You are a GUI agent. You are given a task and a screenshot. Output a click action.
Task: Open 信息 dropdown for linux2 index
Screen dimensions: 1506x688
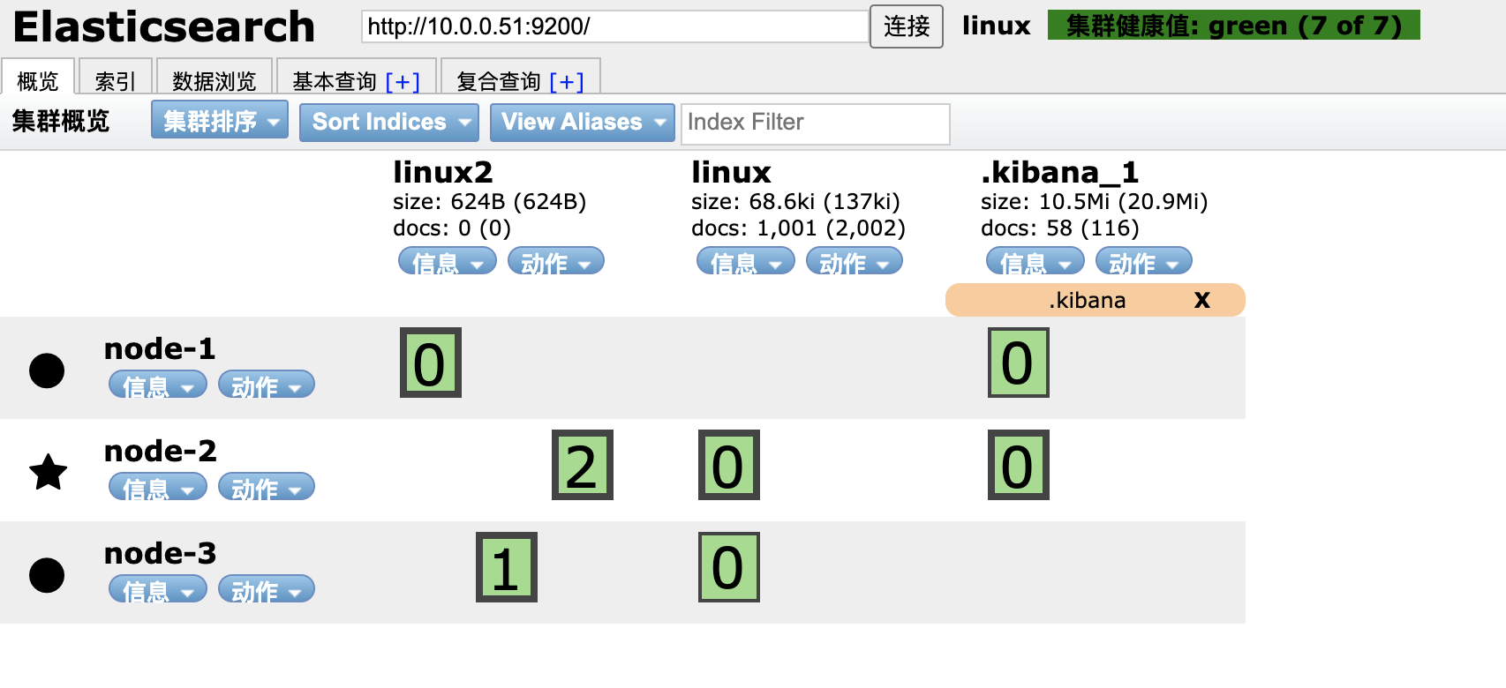pyautogui.click(x=448, y=261)
